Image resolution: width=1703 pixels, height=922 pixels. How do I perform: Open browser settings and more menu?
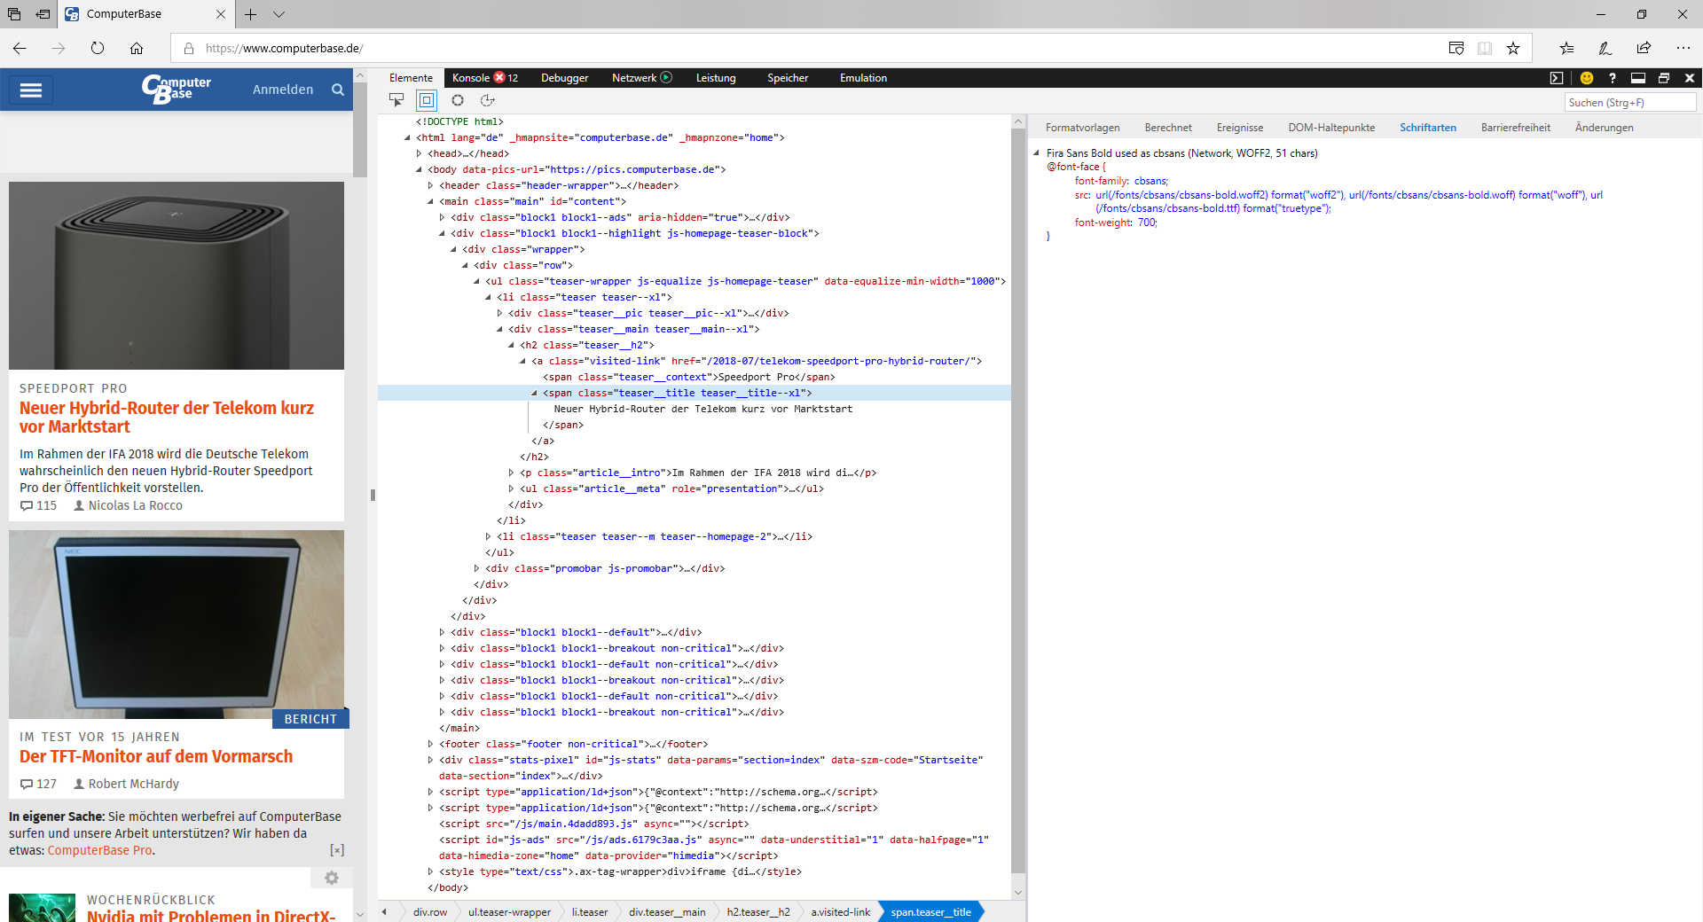tap(1683, 48)
